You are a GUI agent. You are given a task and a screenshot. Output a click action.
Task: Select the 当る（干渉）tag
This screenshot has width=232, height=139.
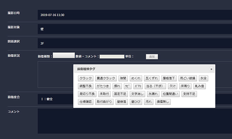click(155, 86)
